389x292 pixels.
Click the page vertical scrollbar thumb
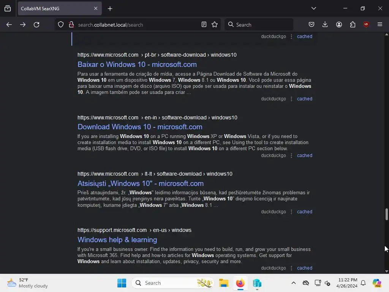[x=386, y=214]
